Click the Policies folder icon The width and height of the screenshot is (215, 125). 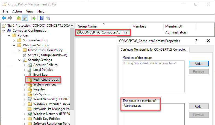tap(14, 35)
